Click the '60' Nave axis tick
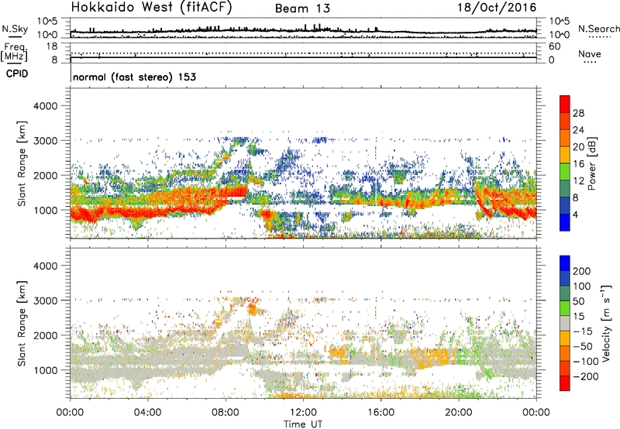 [x=554, y=46]
